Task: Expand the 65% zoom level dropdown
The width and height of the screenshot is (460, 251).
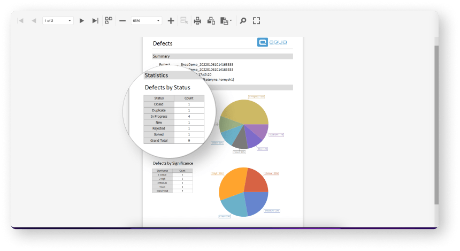Action: [146, 21]
